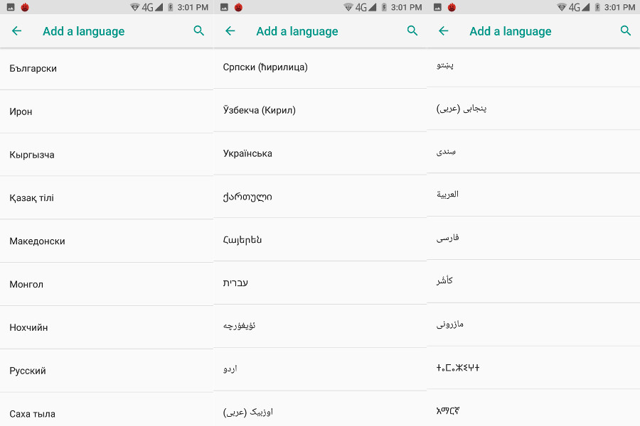Screen dimensions: 640x426
Task: Select Русский language
Action: click(107, 371)
